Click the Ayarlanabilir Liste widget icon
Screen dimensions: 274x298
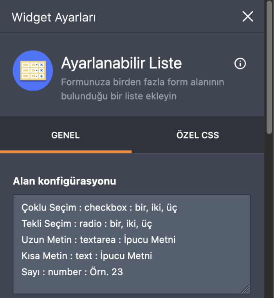pos(32,71)
